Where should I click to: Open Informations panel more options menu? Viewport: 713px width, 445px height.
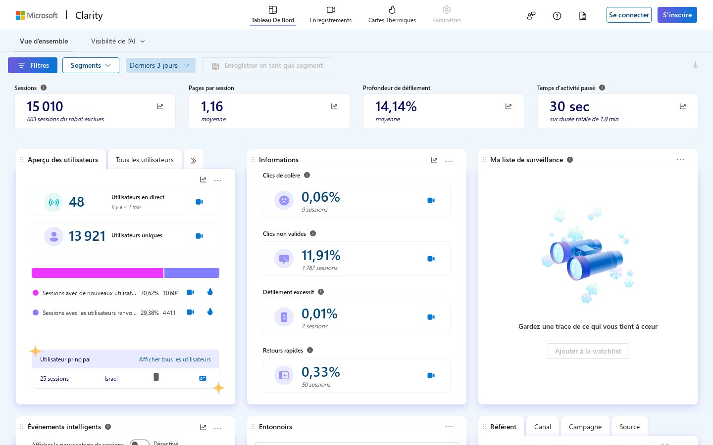click(x=449, y=161)
